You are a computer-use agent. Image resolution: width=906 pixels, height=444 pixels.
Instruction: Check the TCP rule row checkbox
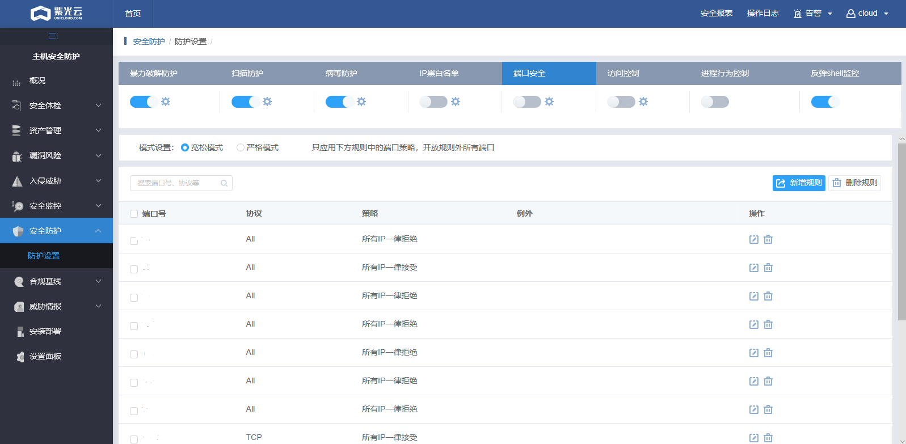(x=134, y=439)
